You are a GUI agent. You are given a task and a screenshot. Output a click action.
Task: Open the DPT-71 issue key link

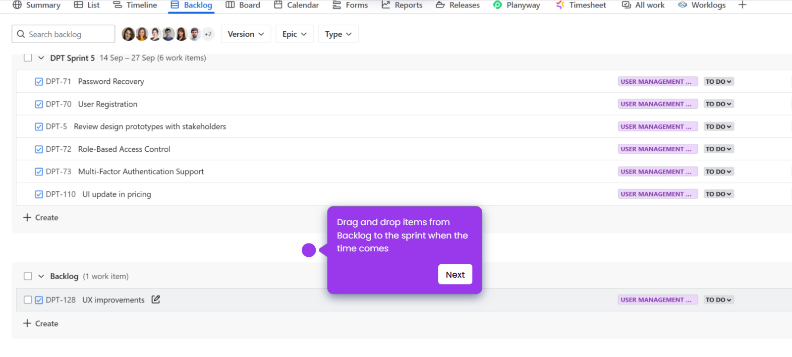pos(58,81)
